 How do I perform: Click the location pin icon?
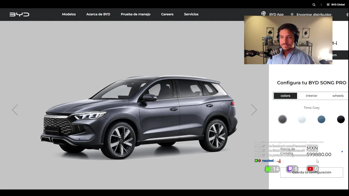pyautogui.click(x=292, y=14)
